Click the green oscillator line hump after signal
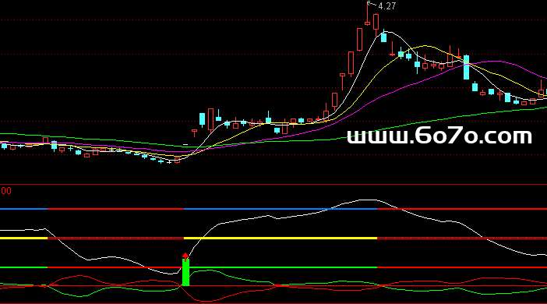Image resolution: width=547 pixels, height=304 pixels. [207, 270]
